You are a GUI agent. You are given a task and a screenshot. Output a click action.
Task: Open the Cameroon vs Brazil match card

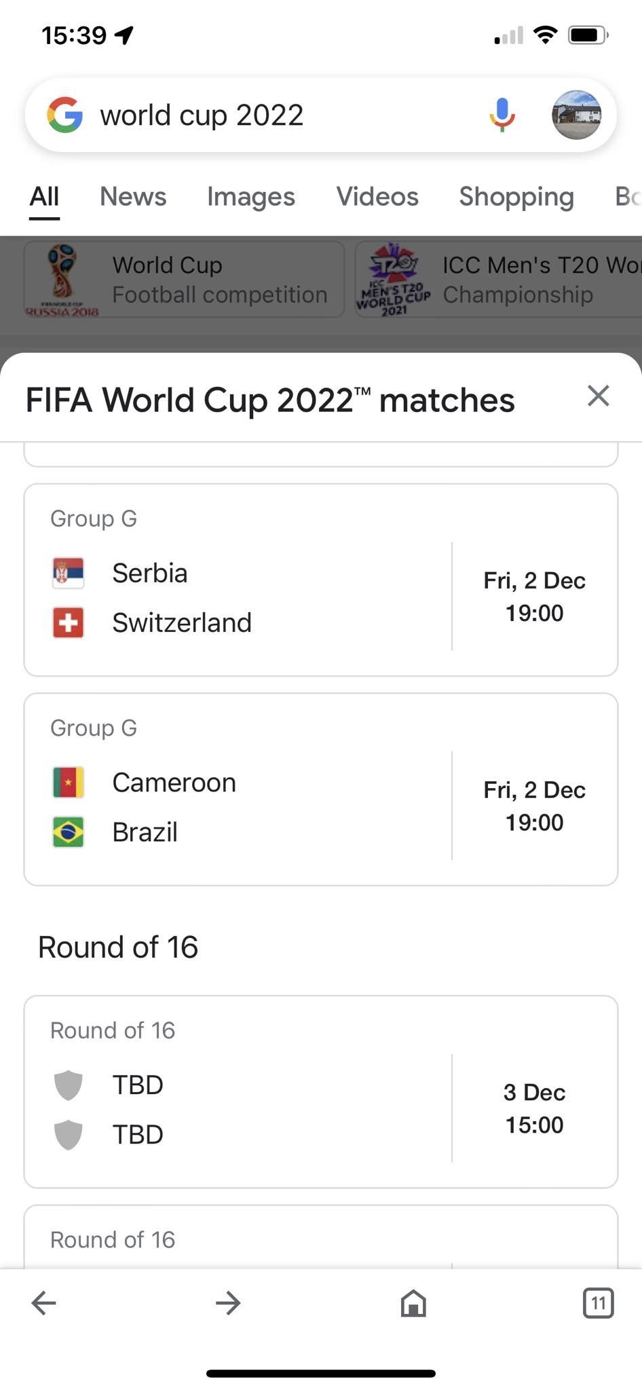tap(320, 789)
